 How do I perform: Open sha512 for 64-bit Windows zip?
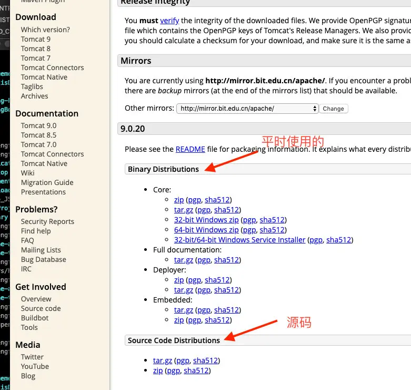pos(272,230)
